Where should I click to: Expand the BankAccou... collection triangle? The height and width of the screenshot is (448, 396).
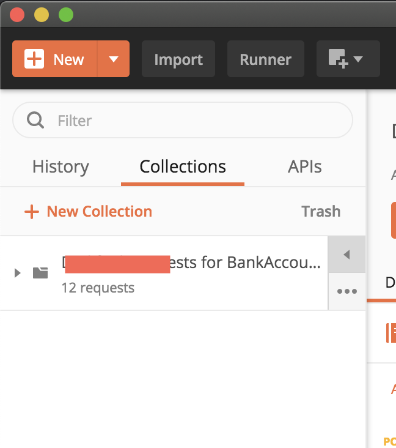click(x=17, y=273)
